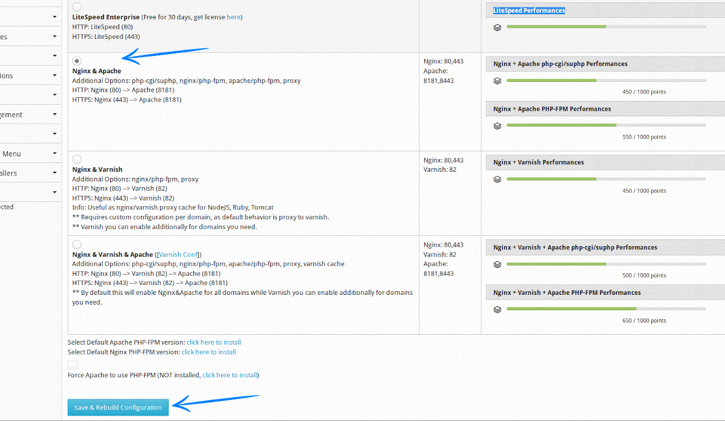Click stack icon under Nginx + Apache php-cgi/suphp Performances
Viewport: 725px width, 421px height.
497,81
